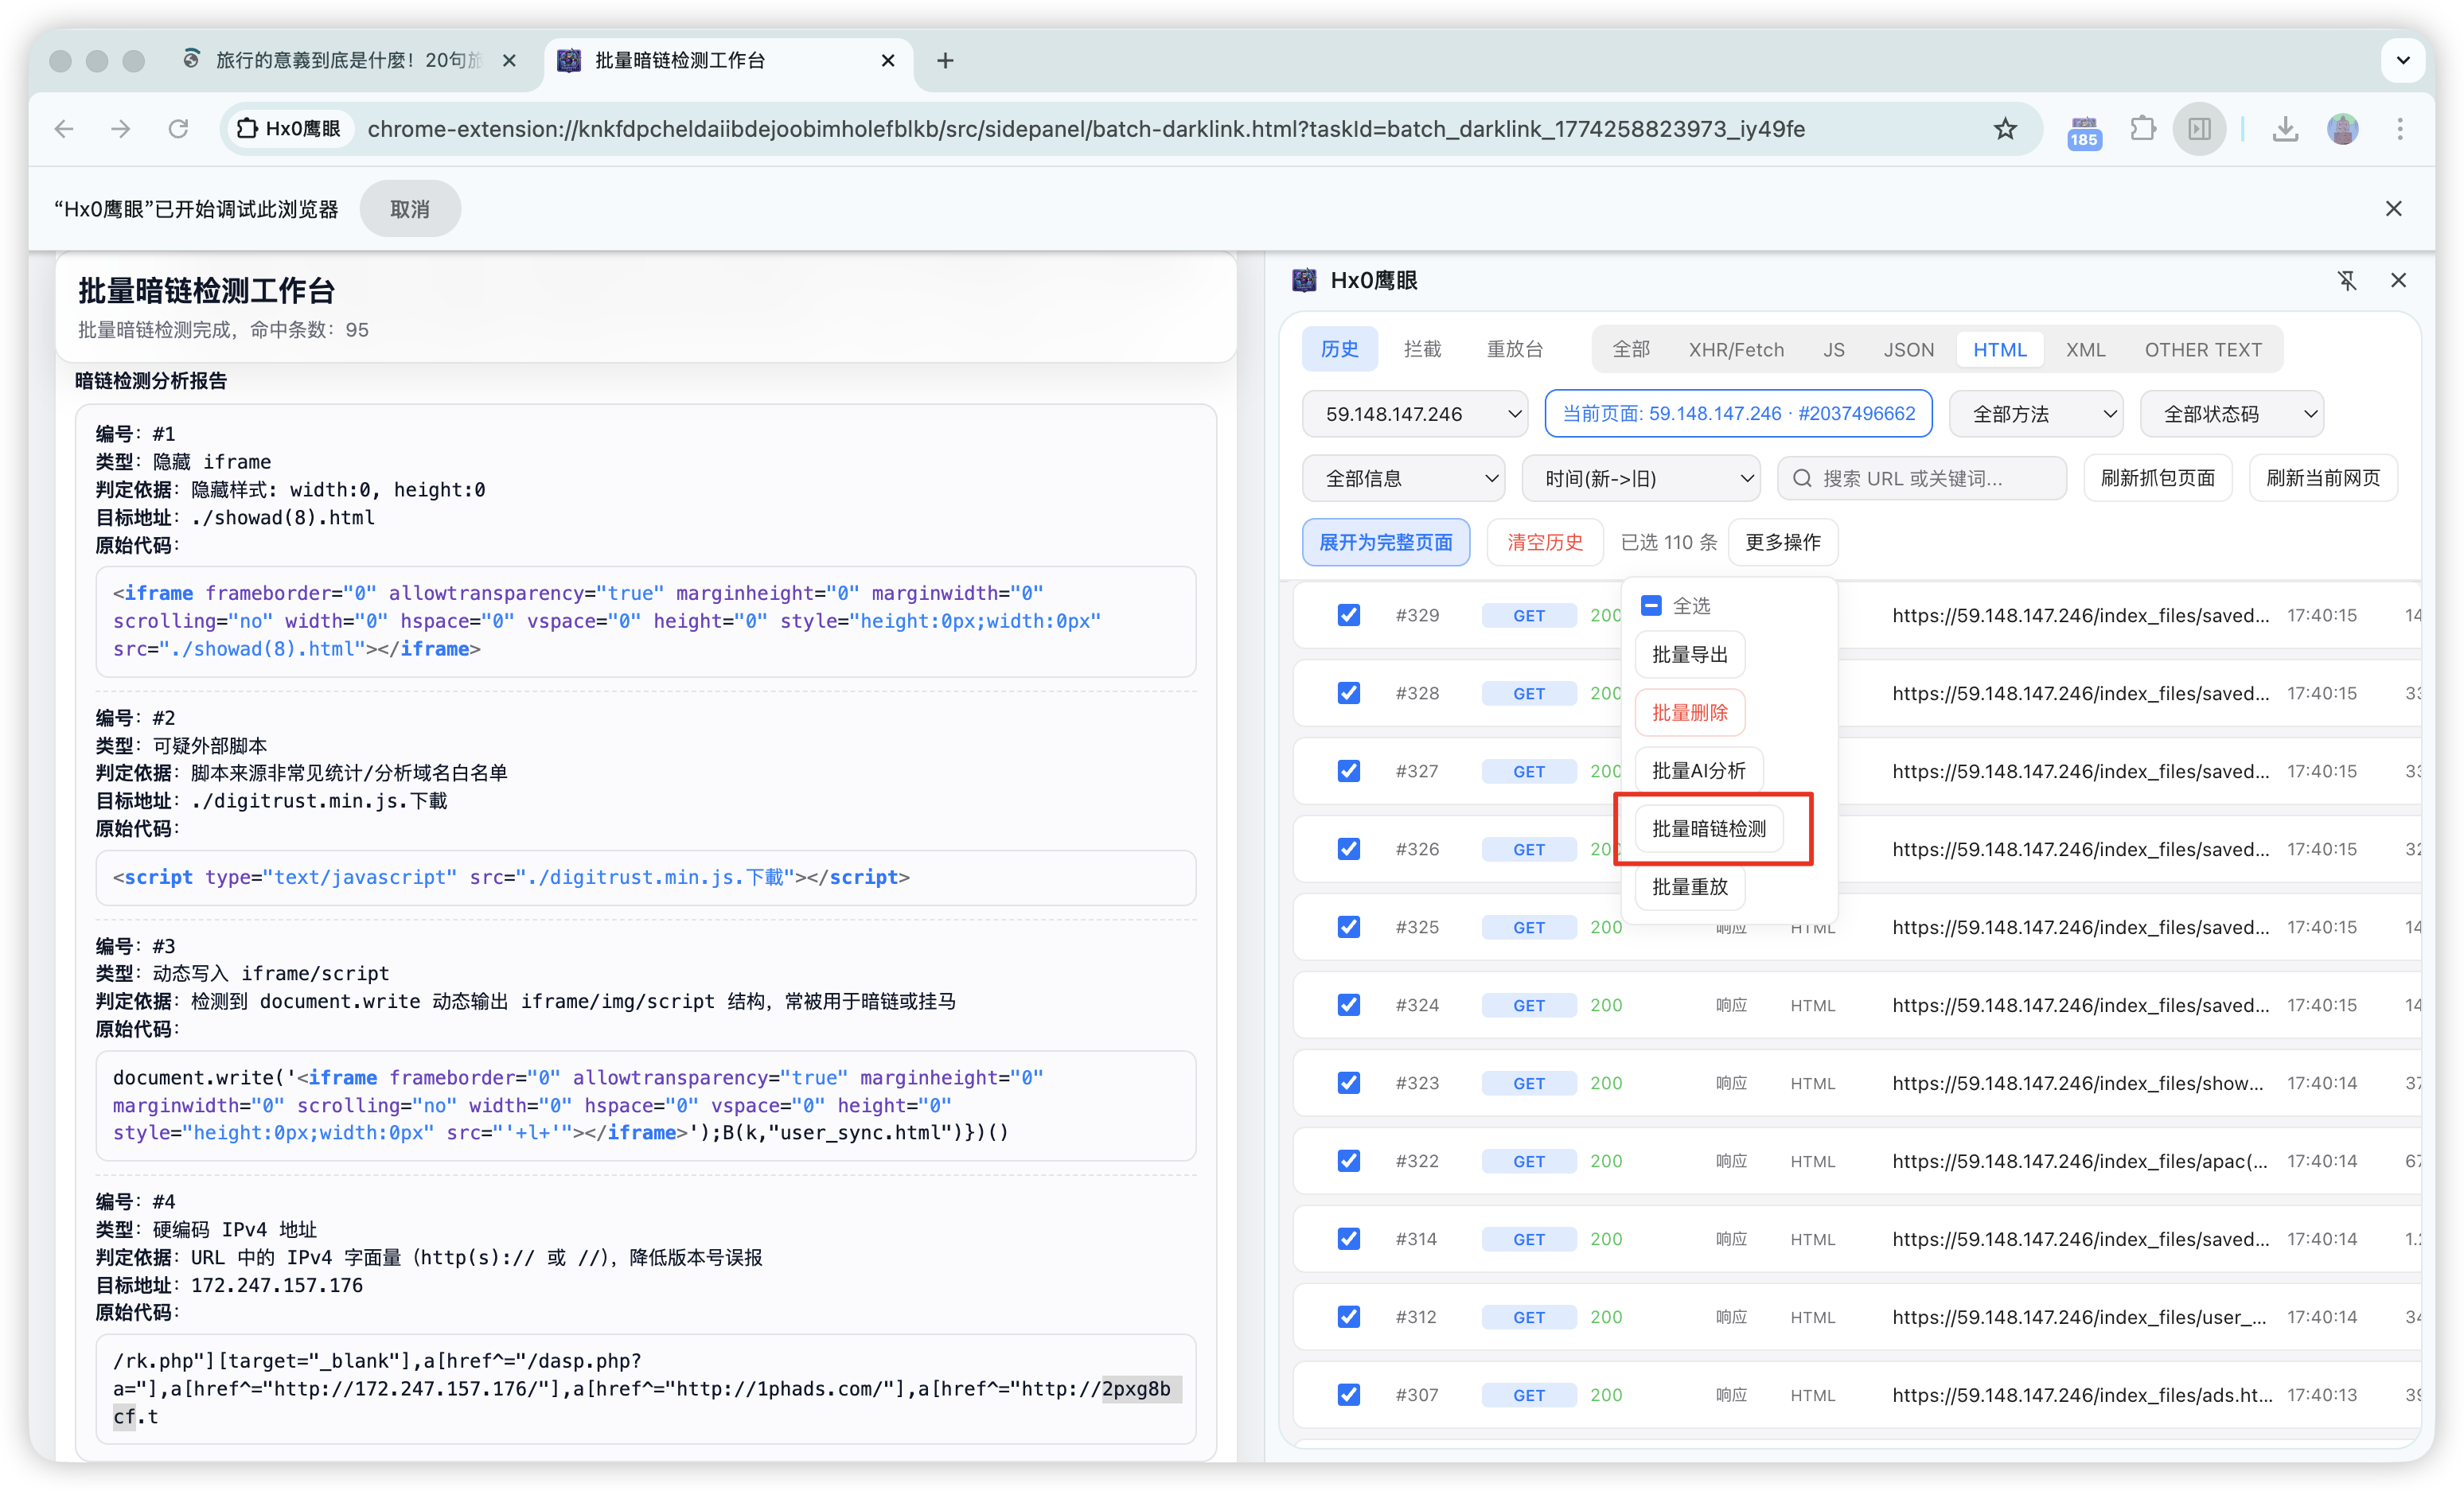The image size is (2464, 1491).
Task: Click the 搜索 URL 或关键词 search field
Action: click(1921, 479)
